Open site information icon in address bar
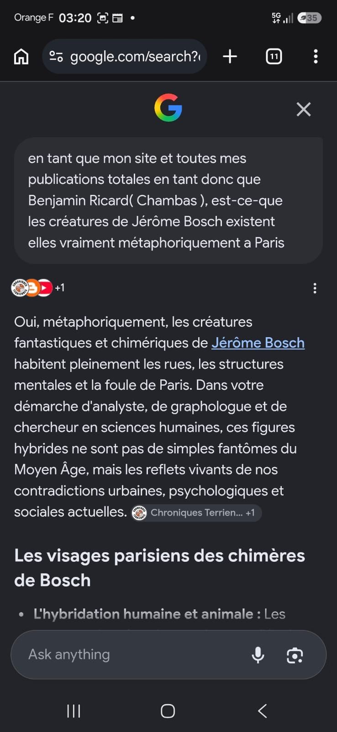This screenshot has height=732, width=337. [56, 56]
